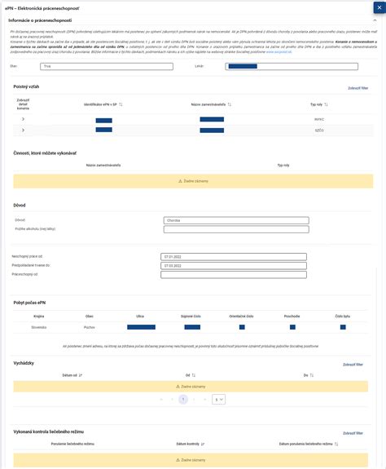Expand detail of the SZČO row
The height and width of the screenshot is (469, 386).
(x=23, y=131)
